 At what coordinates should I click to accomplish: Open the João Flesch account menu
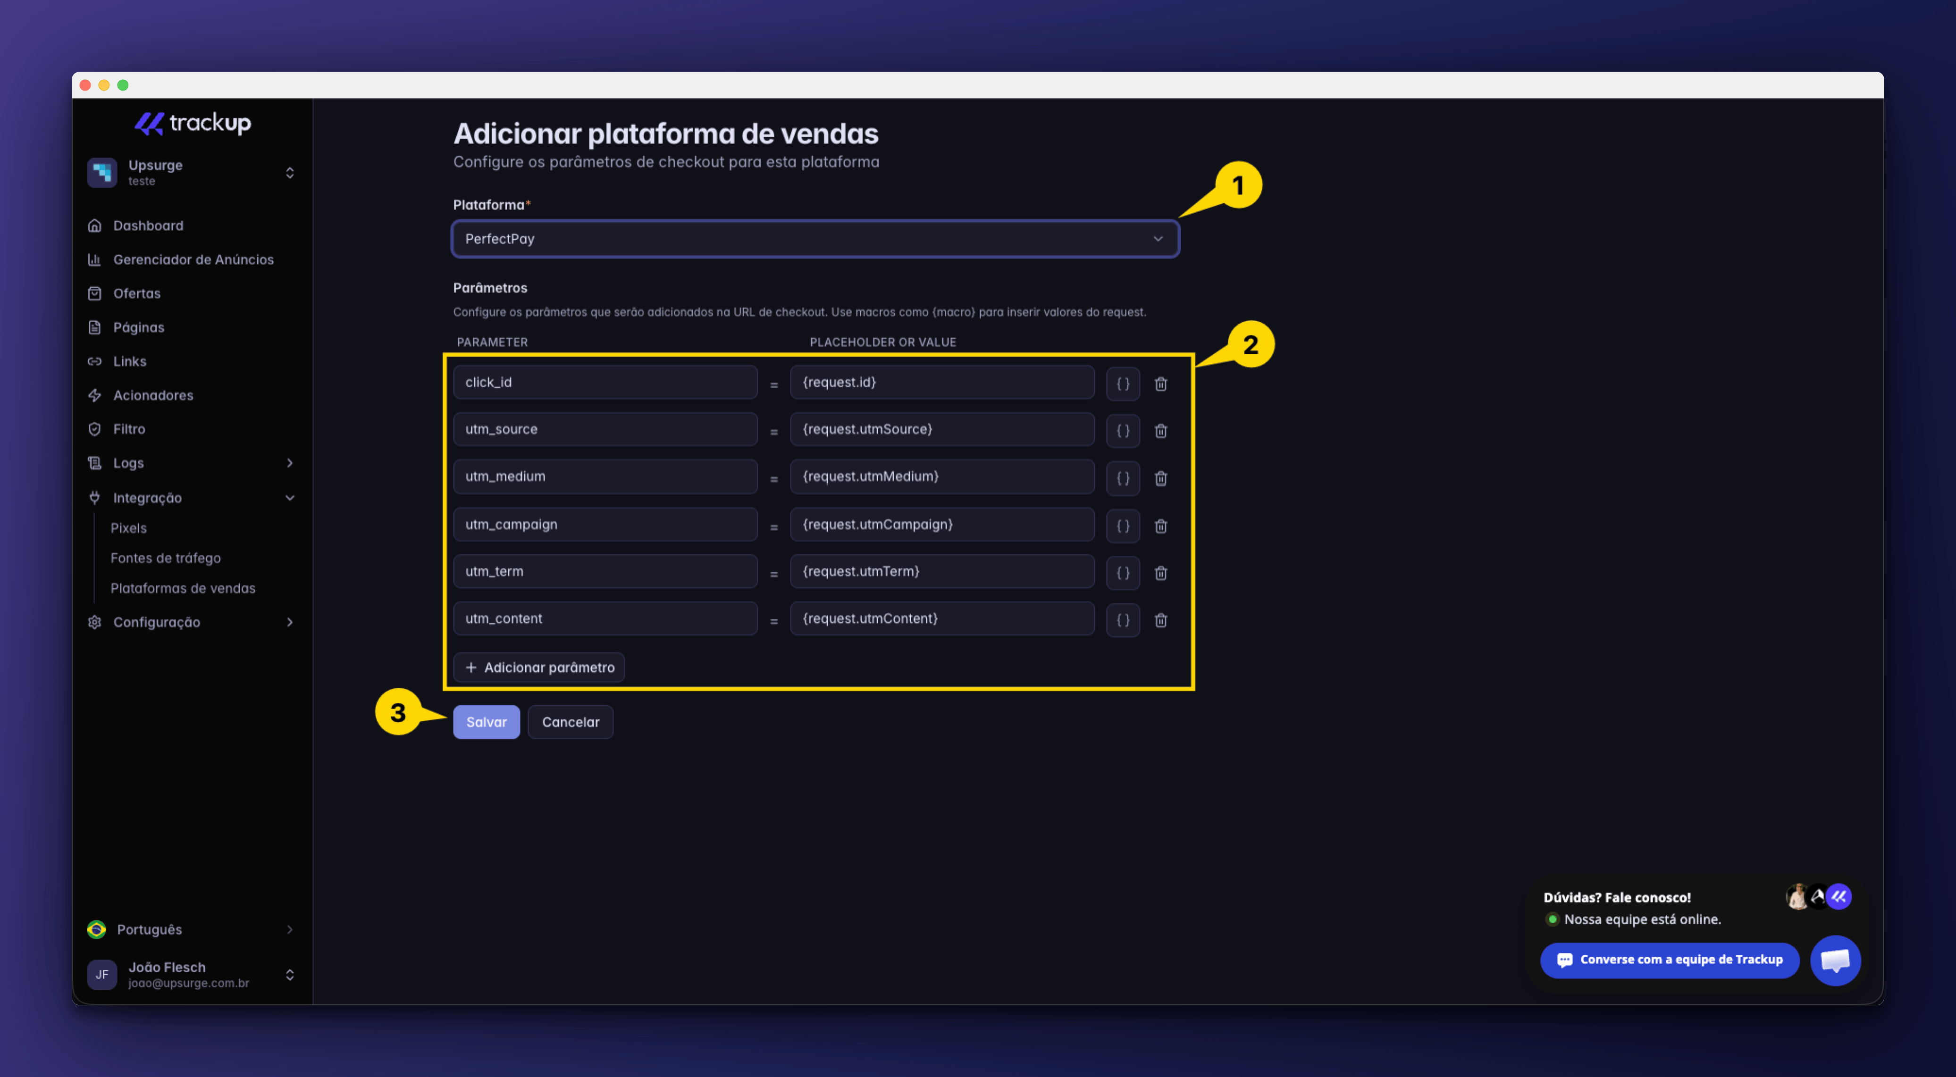point(191,975)
